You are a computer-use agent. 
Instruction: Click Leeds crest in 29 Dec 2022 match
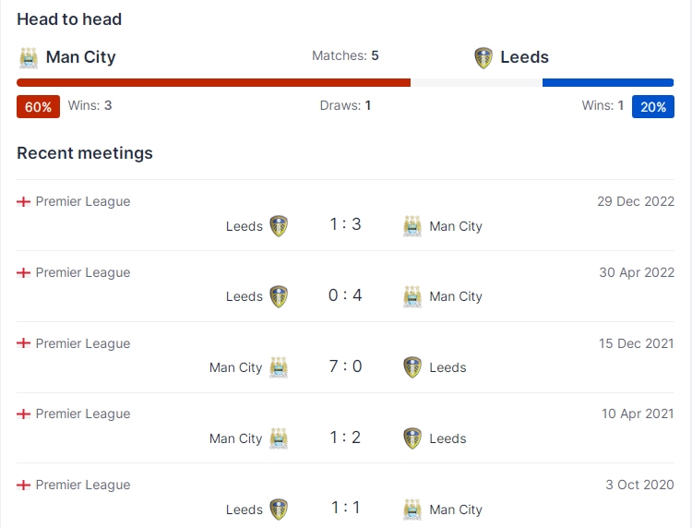click(x=279, y=226)
